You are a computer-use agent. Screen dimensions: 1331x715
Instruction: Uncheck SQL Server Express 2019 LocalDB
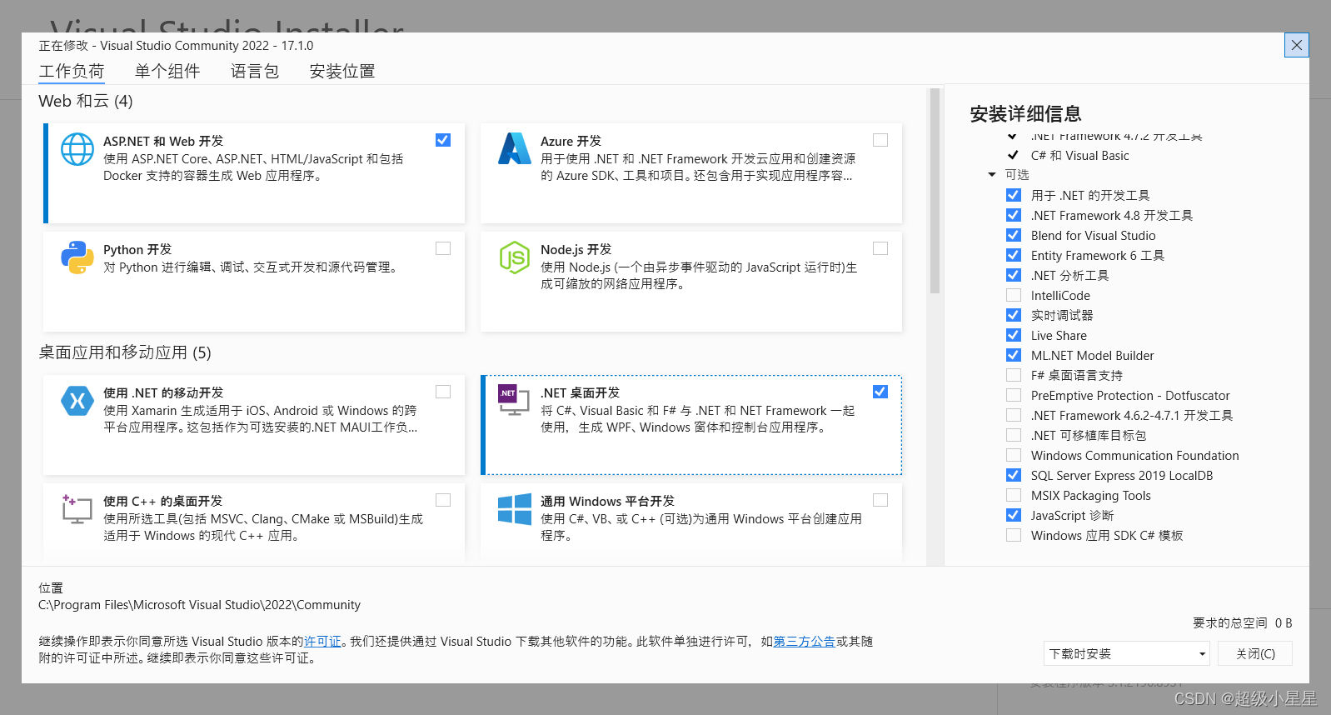point(1014,475)
